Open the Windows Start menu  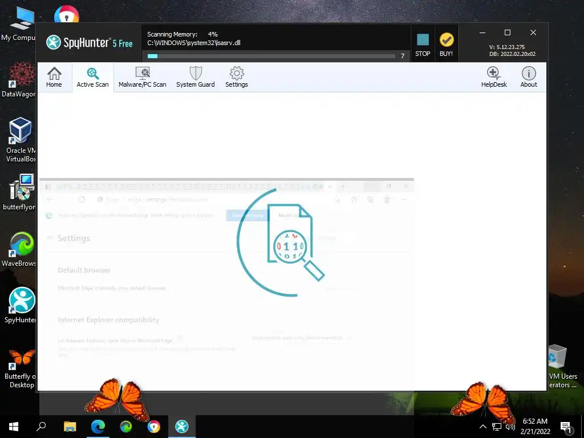click(14, 427)
